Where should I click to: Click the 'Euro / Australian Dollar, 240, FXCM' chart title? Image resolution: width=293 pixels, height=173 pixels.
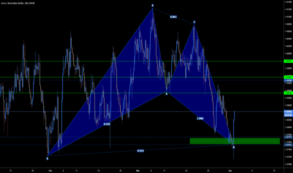tap(18, 3)
